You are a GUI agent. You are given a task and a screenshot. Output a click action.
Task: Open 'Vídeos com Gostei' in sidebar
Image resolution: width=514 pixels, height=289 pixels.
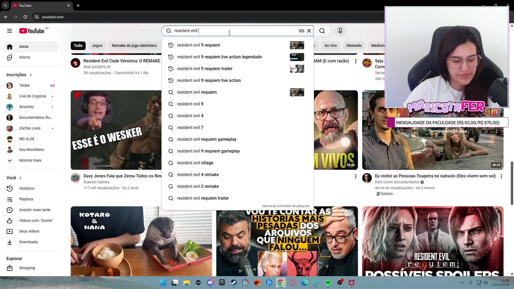pos(31,220)
